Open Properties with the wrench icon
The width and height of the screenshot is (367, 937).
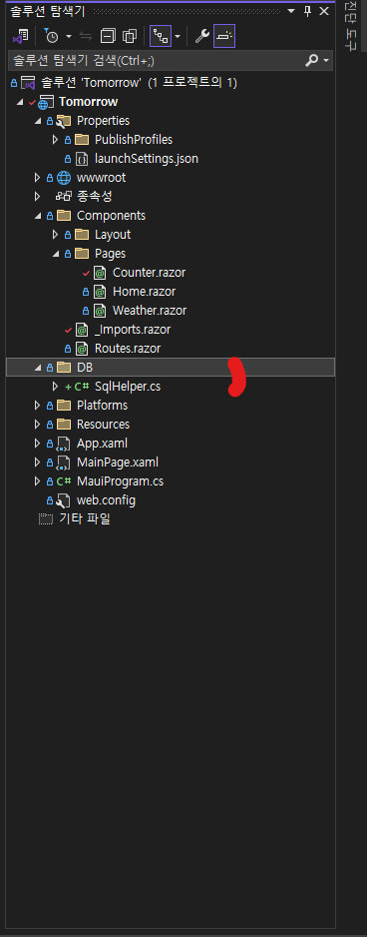click(x=202, y=36)
